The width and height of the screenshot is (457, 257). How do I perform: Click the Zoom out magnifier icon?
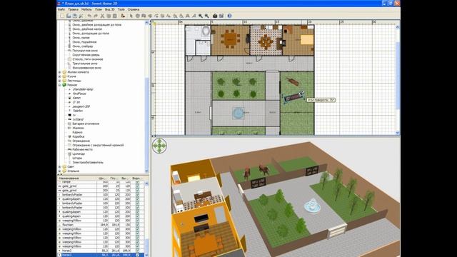[x=206, y=16]
